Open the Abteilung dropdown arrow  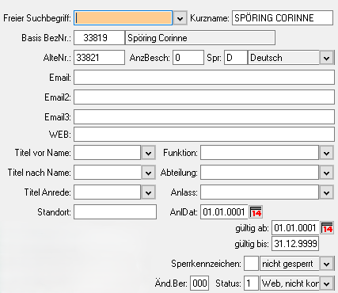326,173
